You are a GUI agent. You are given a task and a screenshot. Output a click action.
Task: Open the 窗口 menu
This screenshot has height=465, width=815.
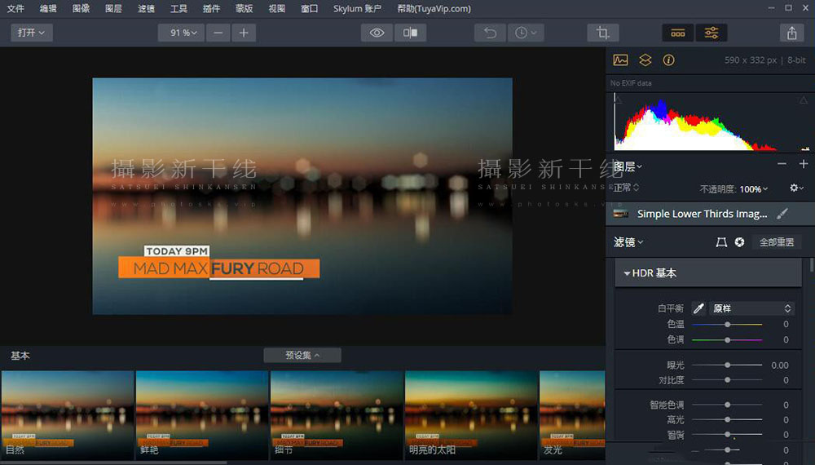[309, 8]
